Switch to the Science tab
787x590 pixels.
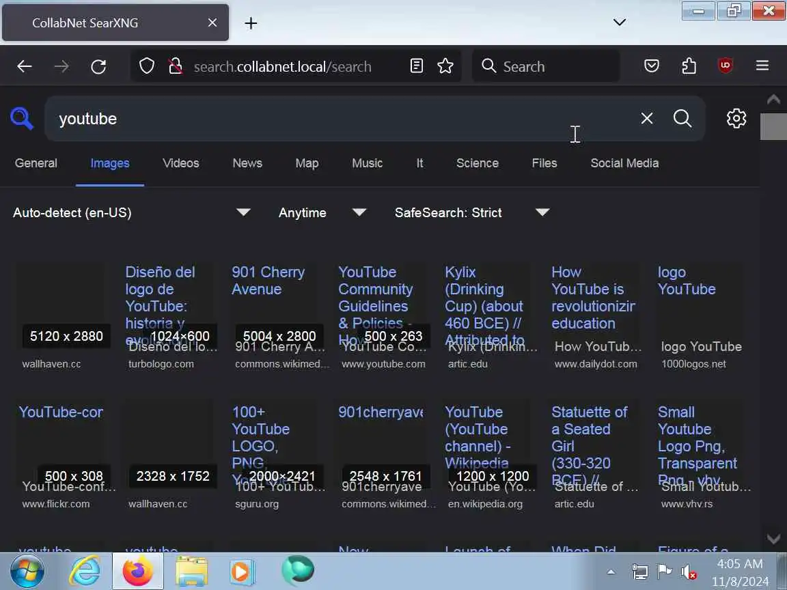(x=478, y=163)
